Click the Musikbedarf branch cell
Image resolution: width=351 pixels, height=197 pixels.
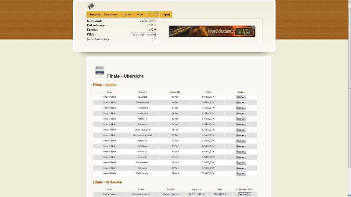[142, 102]
